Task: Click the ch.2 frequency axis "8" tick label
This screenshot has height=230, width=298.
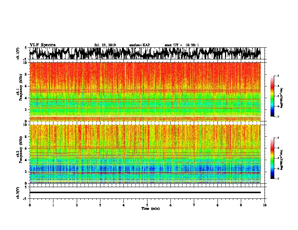Action: pyautogui.click(x=26, y=137)
